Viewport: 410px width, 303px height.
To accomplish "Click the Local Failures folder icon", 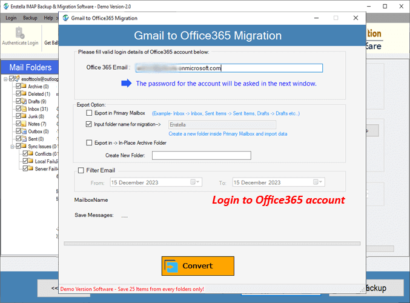I will coord(30,161).
